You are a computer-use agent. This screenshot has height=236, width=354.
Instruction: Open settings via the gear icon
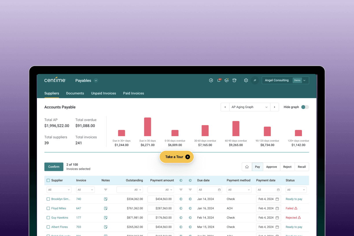[246, 80]
